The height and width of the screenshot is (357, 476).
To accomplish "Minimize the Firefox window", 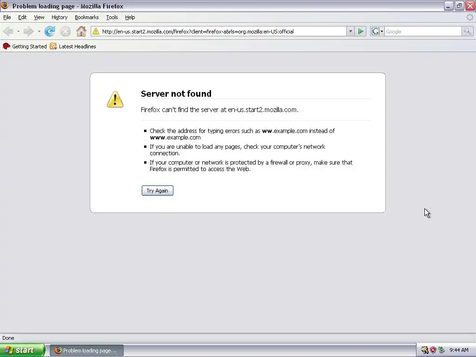I will pyautogui.click(x=449, y=6).
